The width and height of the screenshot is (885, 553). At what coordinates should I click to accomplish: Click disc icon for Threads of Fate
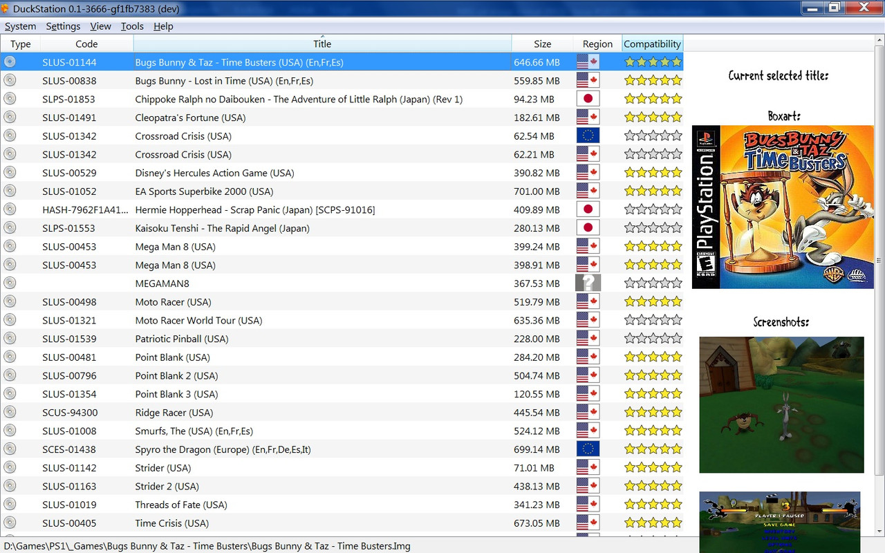coord(10,504)
